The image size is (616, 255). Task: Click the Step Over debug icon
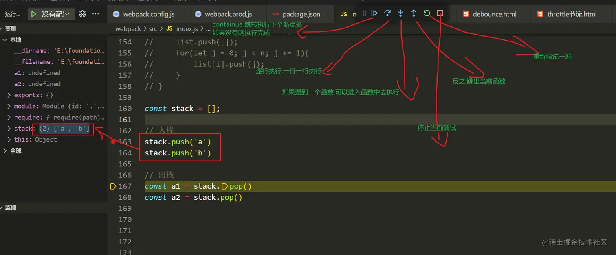[387, 13]
